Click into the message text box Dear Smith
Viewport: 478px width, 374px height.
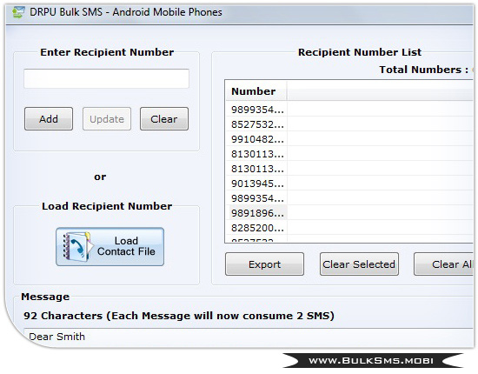249,337
